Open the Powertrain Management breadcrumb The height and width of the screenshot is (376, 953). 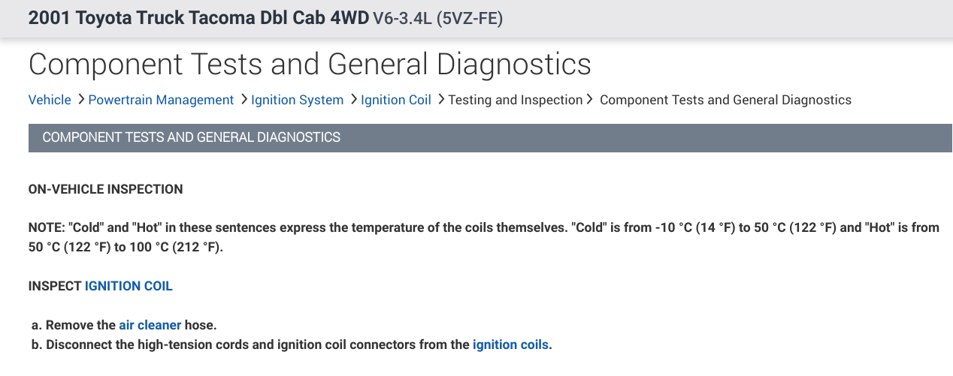point(161,100)
